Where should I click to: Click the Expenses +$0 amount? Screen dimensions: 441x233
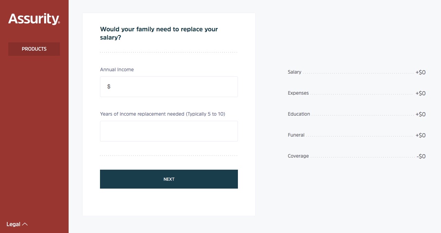[x=421, y=94]
